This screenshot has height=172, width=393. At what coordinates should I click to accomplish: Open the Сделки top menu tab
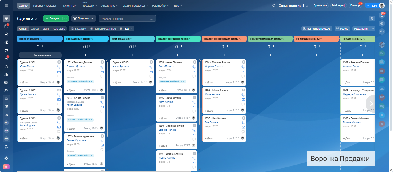click(23, 5)
